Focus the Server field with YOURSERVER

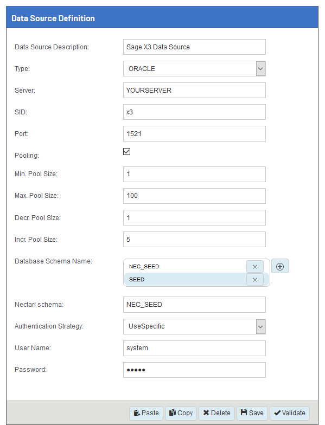pyautogui.click(x=194, y=90)
